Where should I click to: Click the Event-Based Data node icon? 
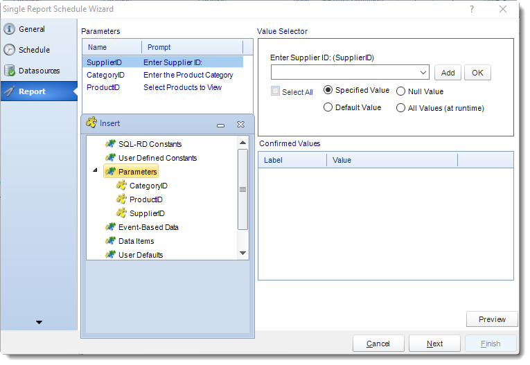click(110, 227)
